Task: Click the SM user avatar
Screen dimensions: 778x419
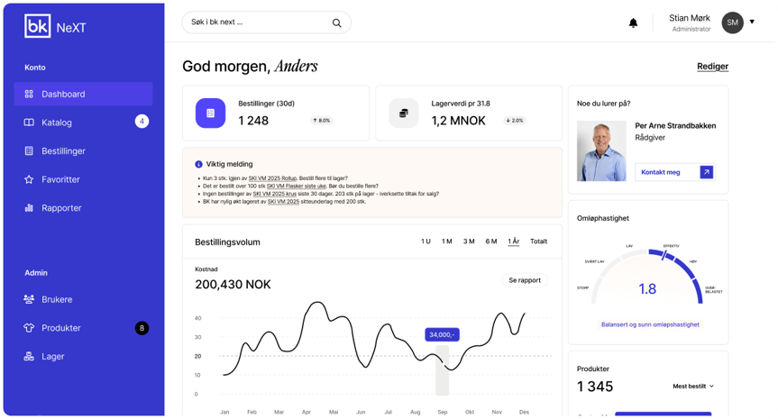Action: pos(732,23)
